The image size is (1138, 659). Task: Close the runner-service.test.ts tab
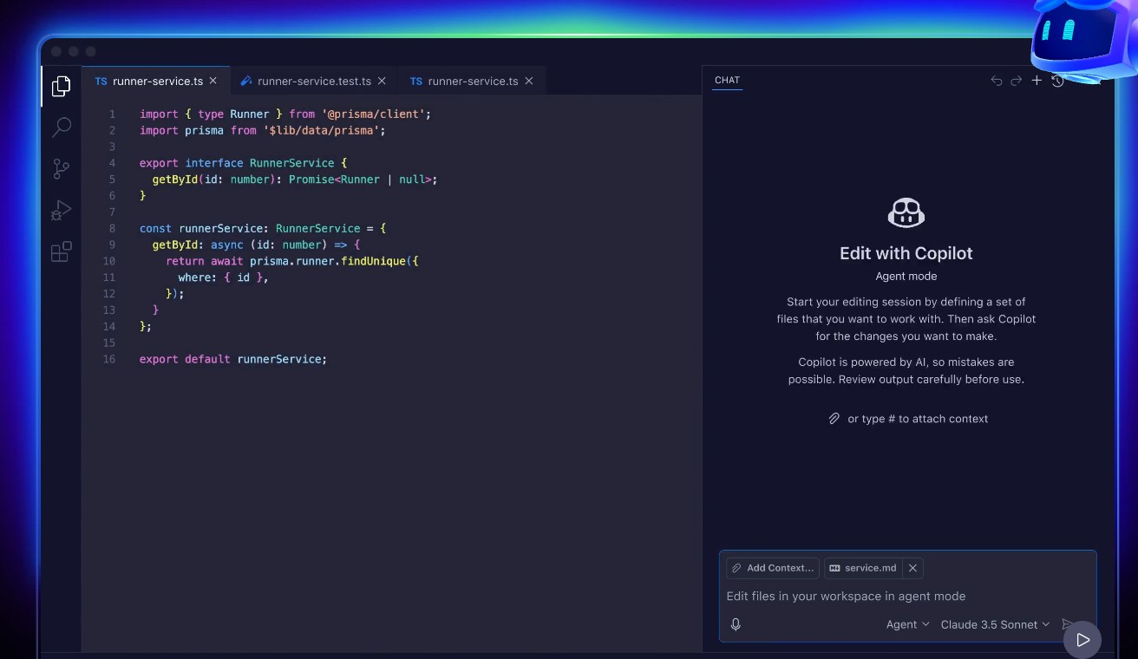tap(383, 81)
